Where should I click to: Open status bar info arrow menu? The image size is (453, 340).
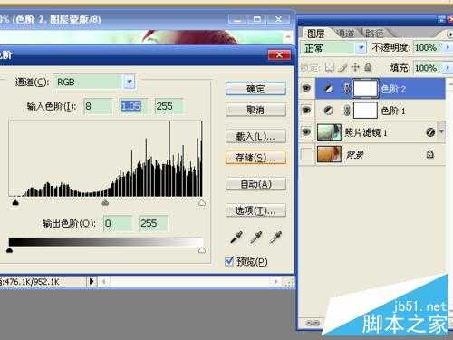[92, 282]
